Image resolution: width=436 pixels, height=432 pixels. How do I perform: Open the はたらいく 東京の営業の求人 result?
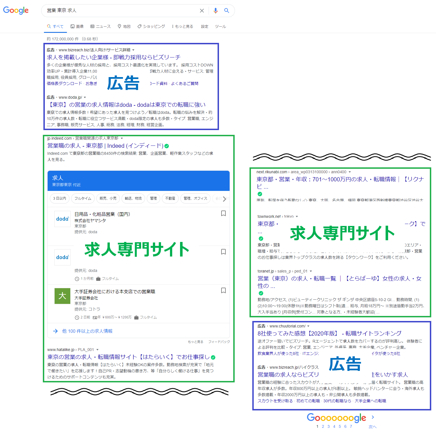pyautogui.click(x=129, y=357)
